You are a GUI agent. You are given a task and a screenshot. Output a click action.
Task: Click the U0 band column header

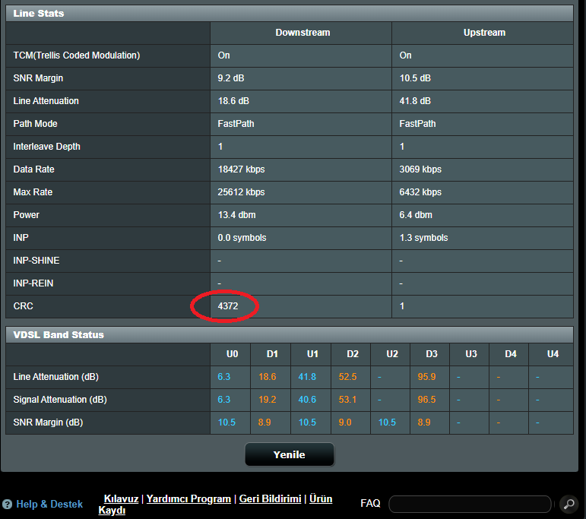(232, 354)
